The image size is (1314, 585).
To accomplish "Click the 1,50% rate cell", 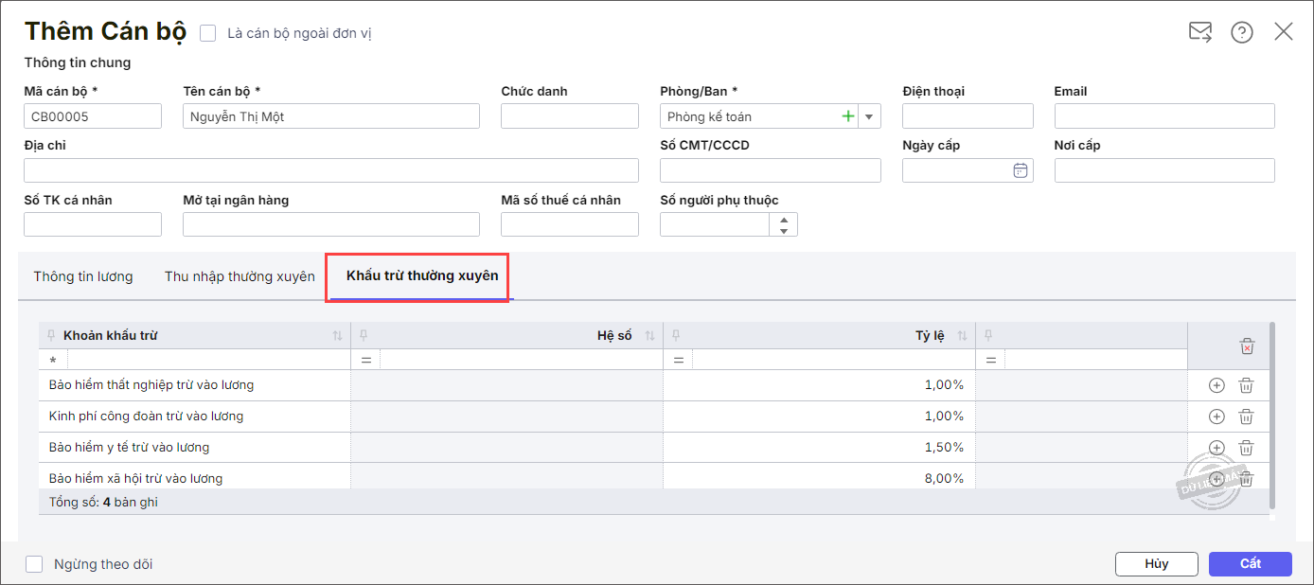I will (820, 448).
